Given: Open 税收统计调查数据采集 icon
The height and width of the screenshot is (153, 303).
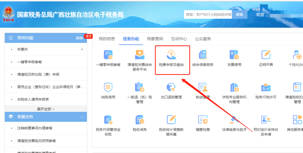Looking at the screenshot, I should (x=171, y=120).
